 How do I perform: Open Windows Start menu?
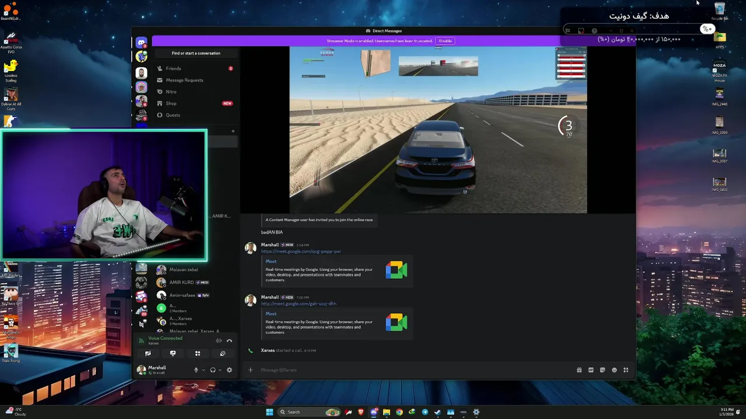click(269, 412)
